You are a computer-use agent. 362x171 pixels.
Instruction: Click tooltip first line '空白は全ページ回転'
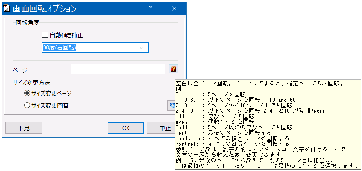coord(260,83)
